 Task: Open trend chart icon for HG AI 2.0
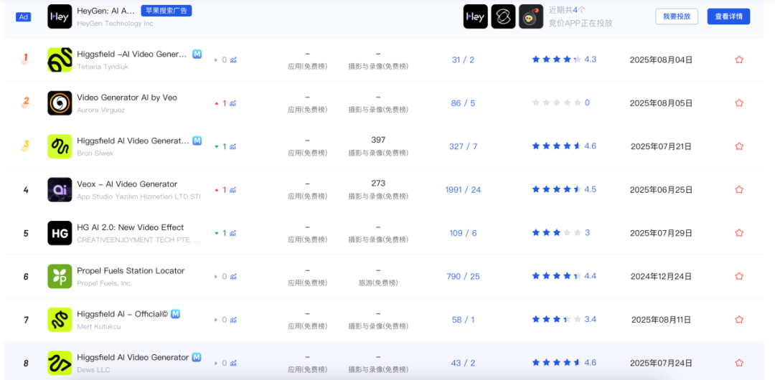click(x=233, y=233)
